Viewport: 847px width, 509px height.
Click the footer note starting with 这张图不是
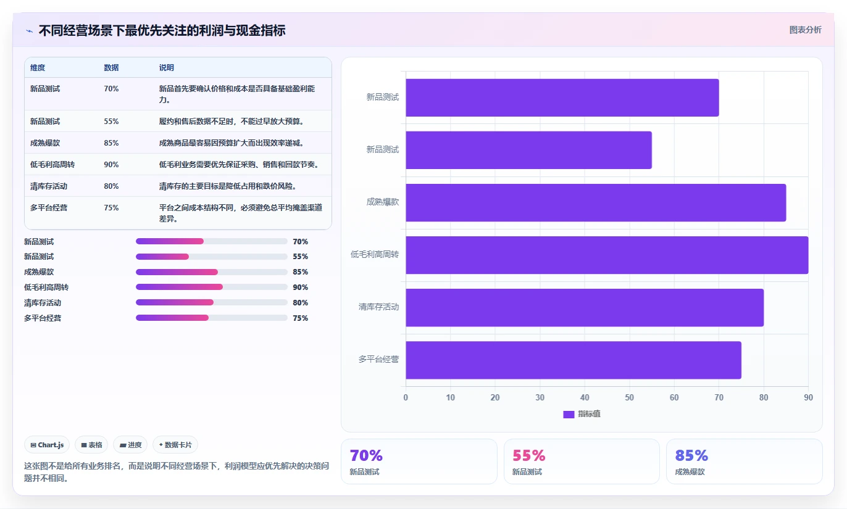[x=177, y=472]
